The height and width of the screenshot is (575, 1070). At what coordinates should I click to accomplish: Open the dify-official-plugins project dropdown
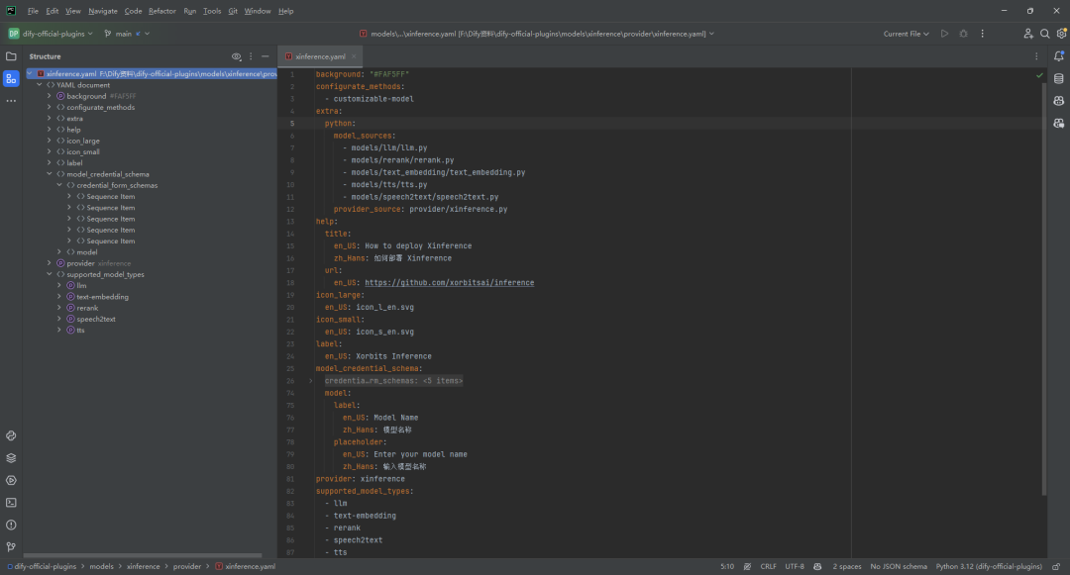(x=52, y=34)
